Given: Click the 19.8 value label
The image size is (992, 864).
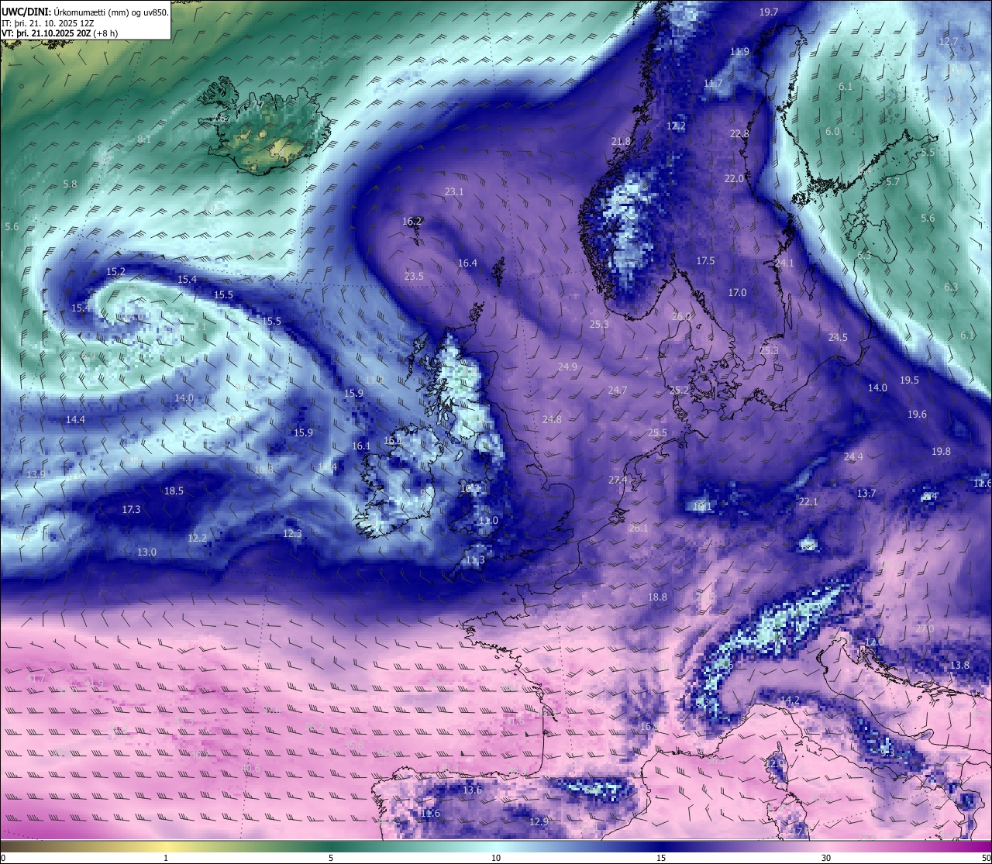Looking at the screenshot, I should pyautogui.click(x=941, y=451).
